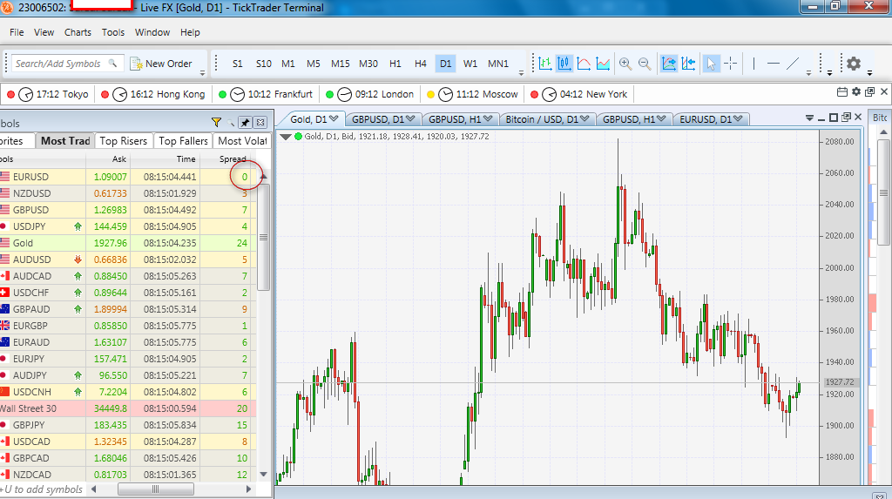
Task: Click the magnifier in Search/Add Symbols box
Action: [112, 64]
